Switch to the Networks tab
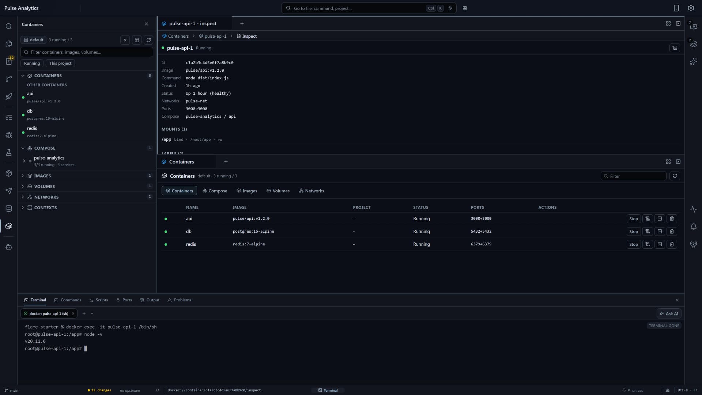Screen dimensions: 702x395 point(312,191)
